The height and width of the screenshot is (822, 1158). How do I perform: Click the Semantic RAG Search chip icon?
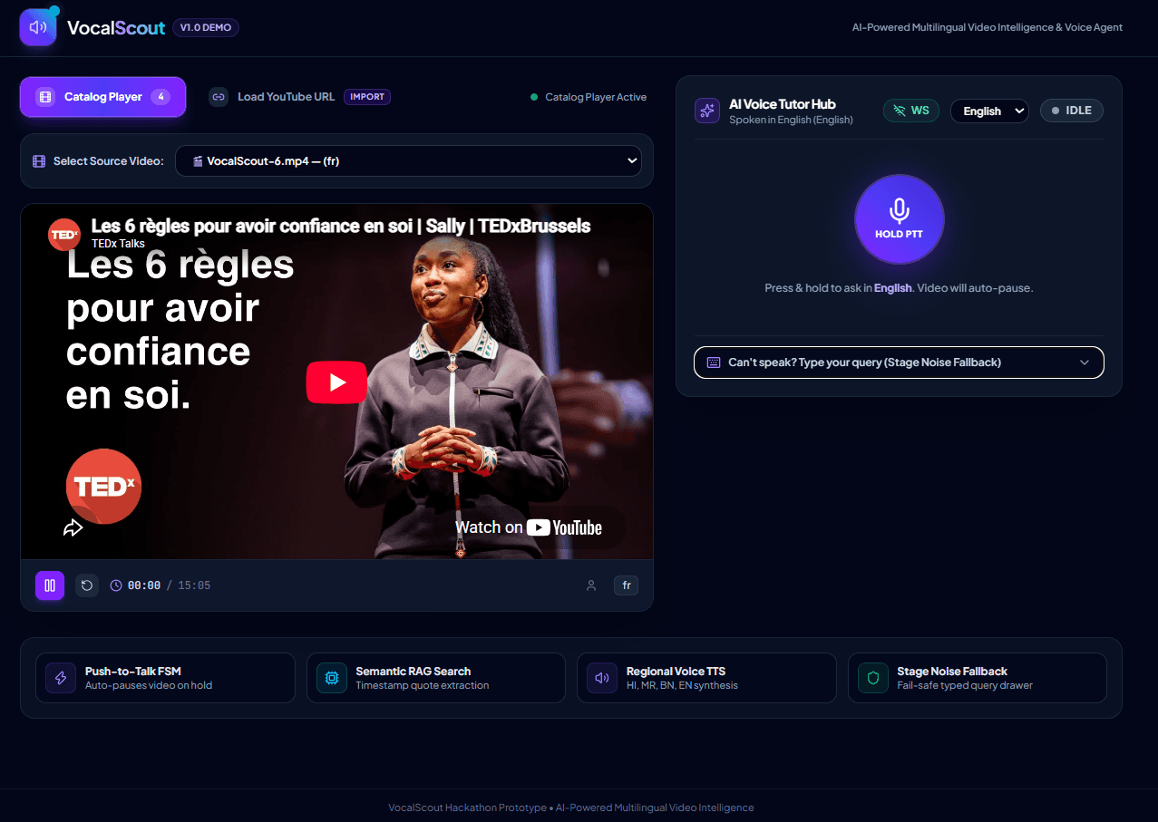coord(332,678)
